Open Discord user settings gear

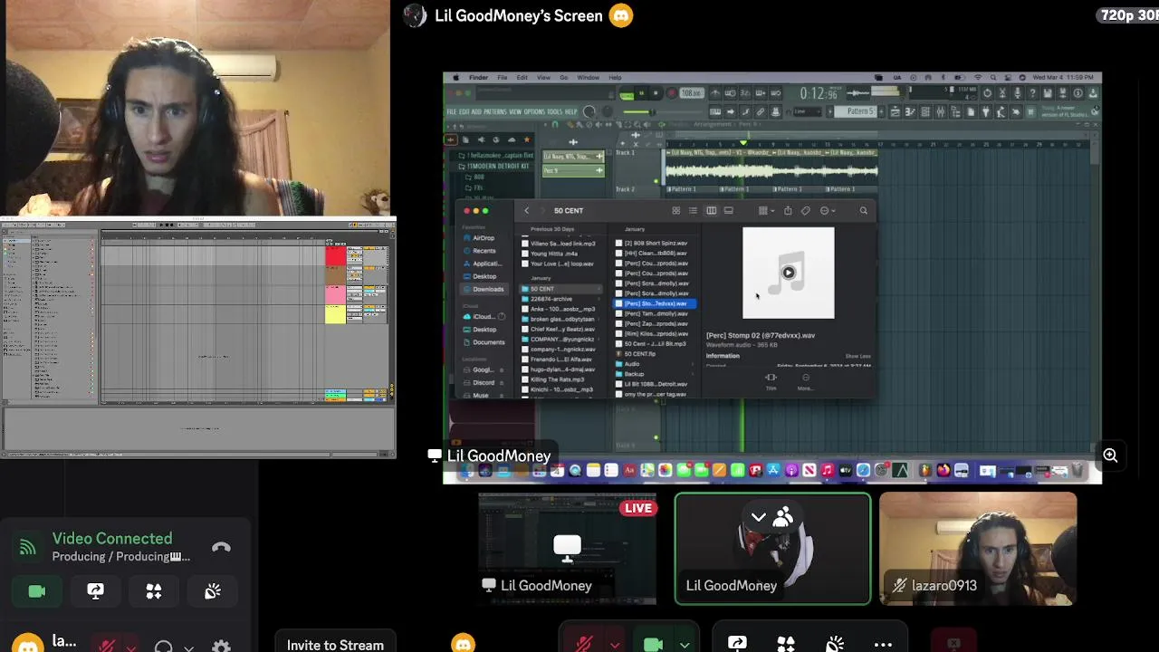click(x=221, y=647)
